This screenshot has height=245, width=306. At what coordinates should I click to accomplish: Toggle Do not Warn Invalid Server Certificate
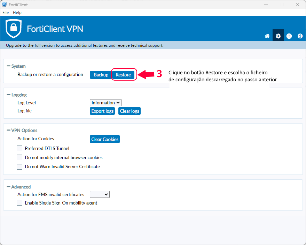tap(19, 166)
